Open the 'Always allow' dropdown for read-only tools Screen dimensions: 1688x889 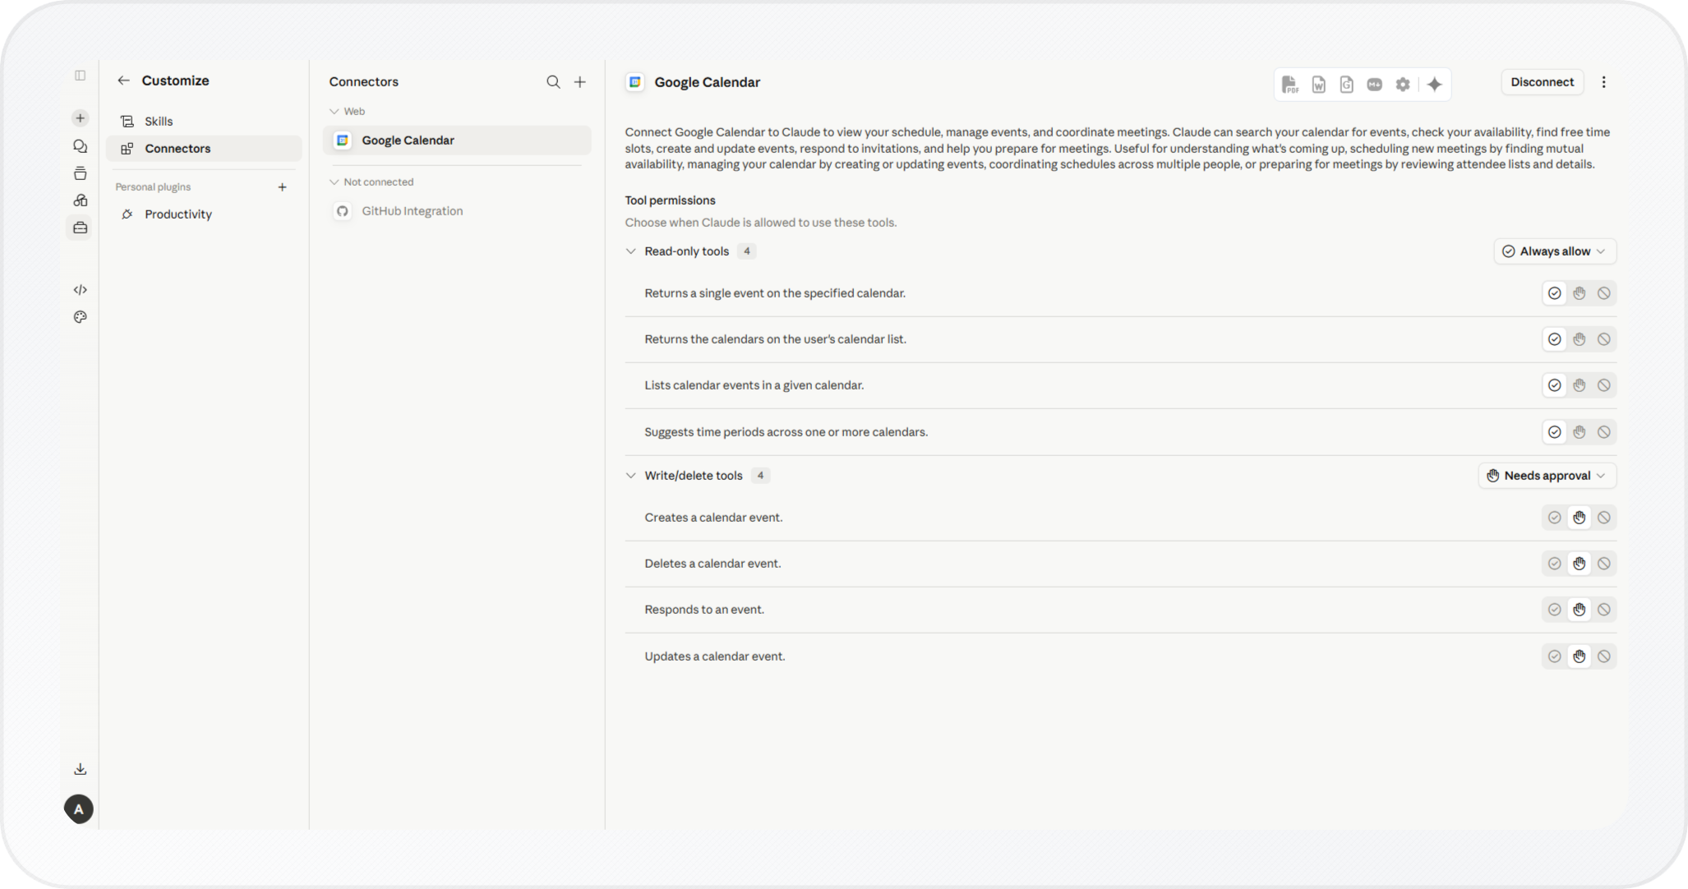point(1554,251)
